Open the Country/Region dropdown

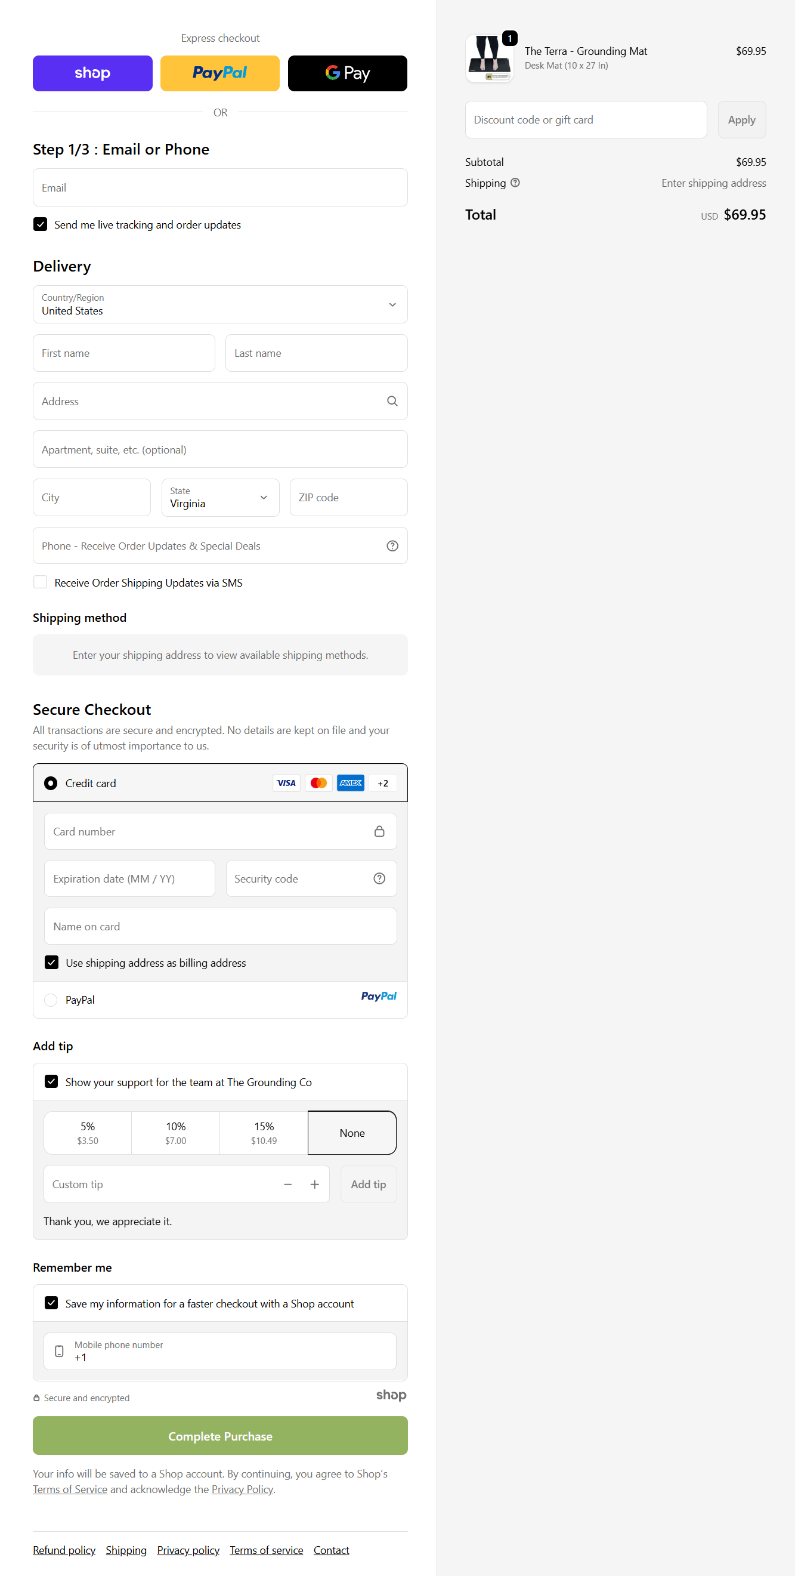[x=220, y=305]
